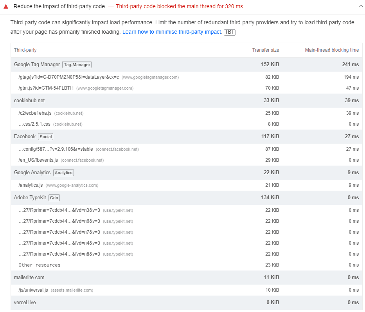365x312 pixels.
Task: Click the 47 ms blocking time value
Action: pos(352,88)
